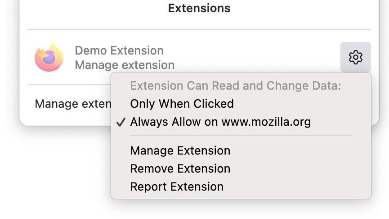Click Manage extension subtitle under Demo Extension

click(x=125, y=65)
